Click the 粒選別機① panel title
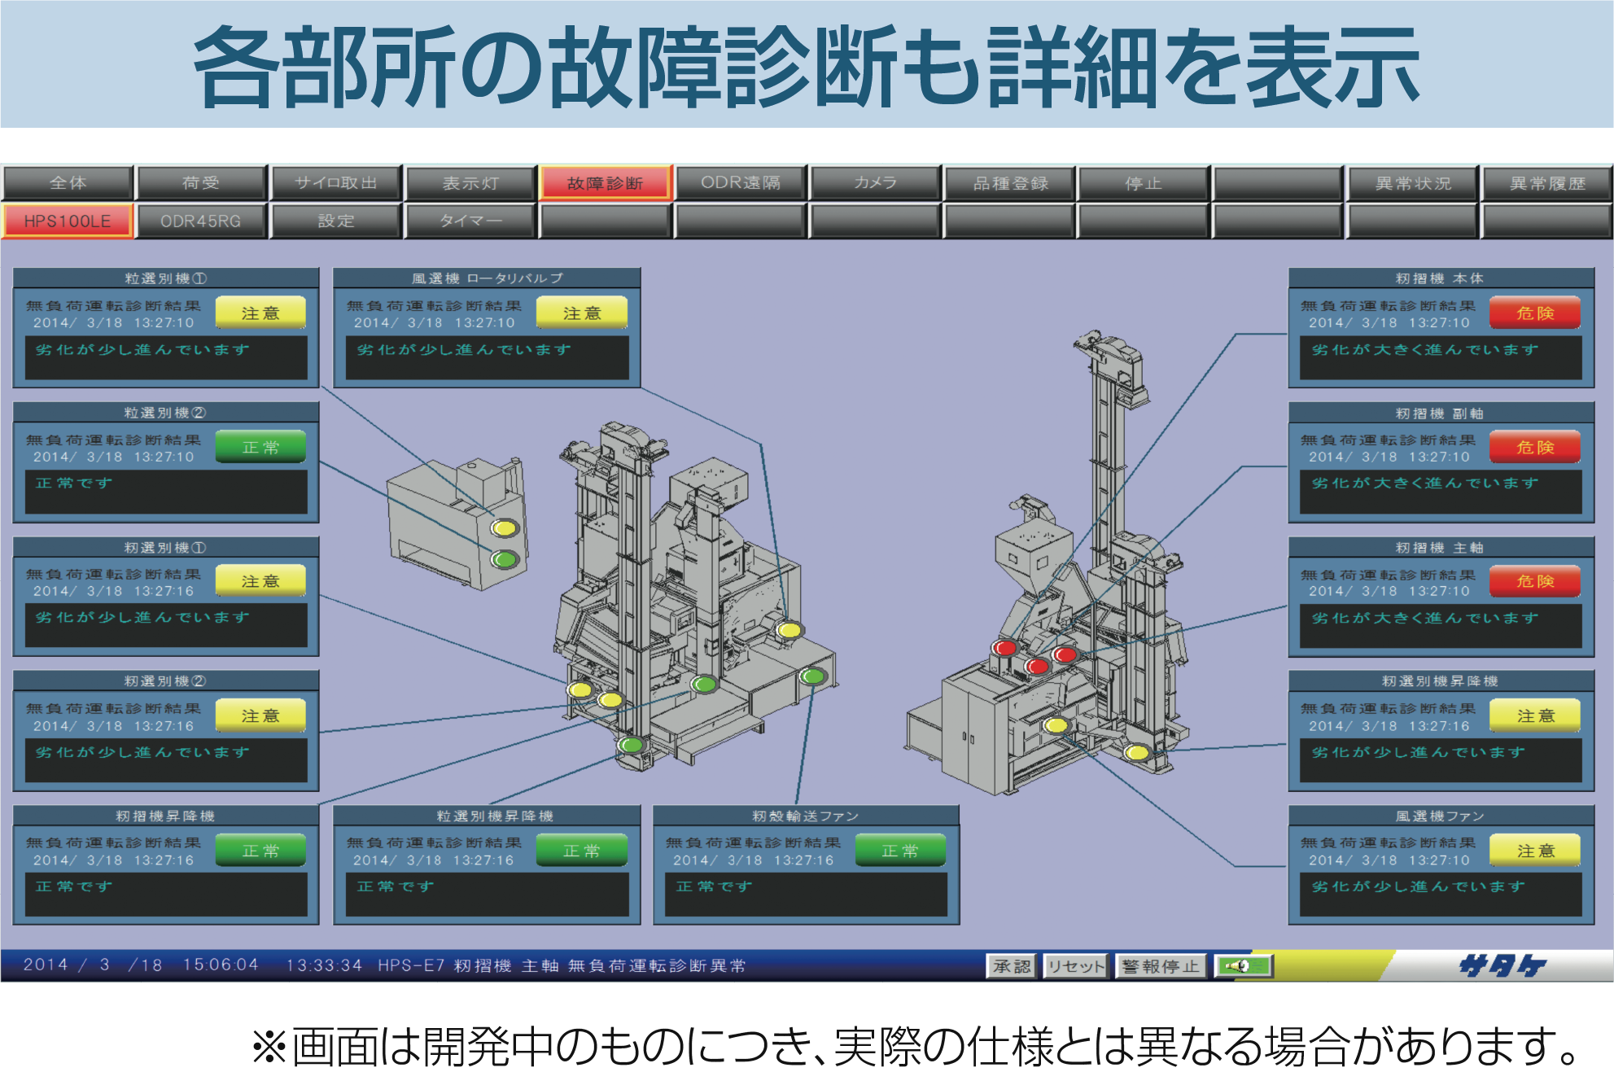The image size is (1614, 1072). pos(165,278)
